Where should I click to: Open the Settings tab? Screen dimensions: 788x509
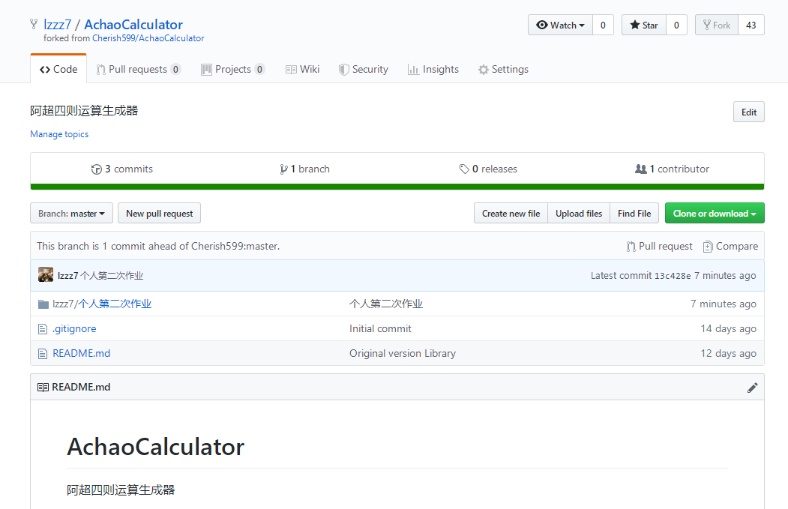[503, 69]
